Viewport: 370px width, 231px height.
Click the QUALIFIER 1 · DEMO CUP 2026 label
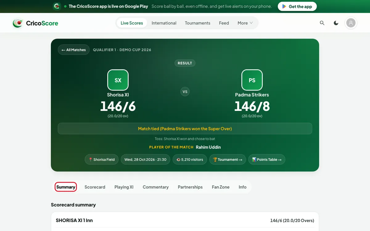[122, 50]
